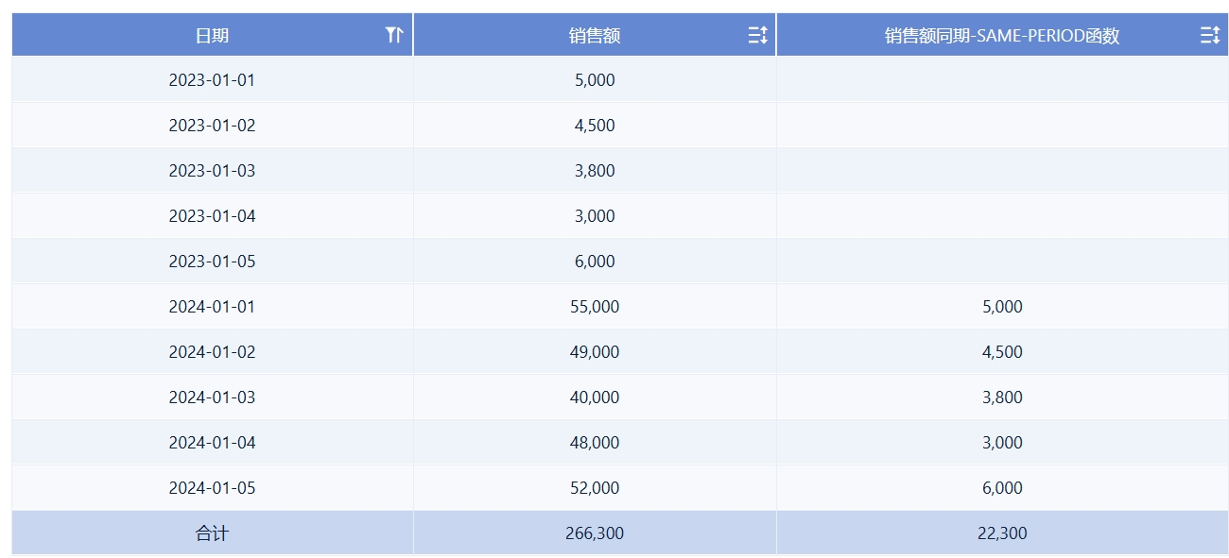Click the empty same-period cell for 2023-01-02
This screenshot has width=1229, height=558.
(x=1002, y=126)
